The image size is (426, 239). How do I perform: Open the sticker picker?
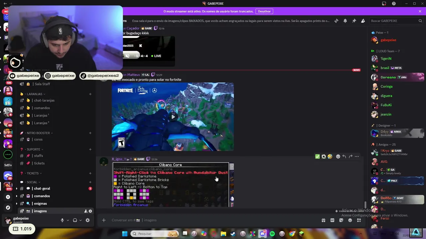coord(341,220)
